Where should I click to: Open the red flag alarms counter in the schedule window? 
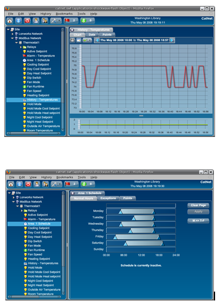(71, 184)
